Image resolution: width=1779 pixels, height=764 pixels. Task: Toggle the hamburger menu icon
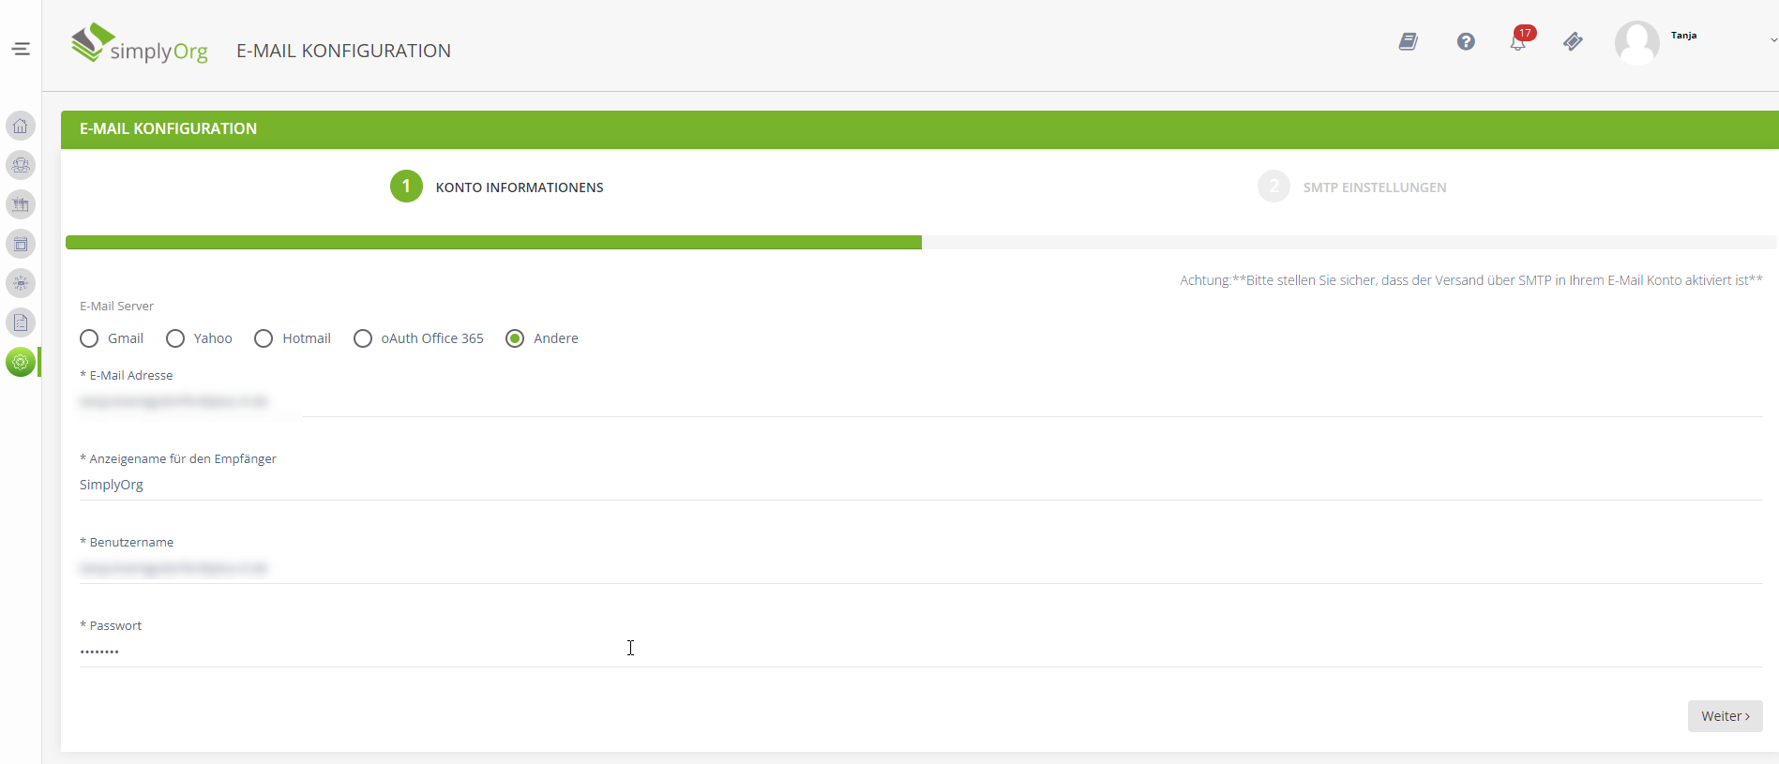coord(21,49)
